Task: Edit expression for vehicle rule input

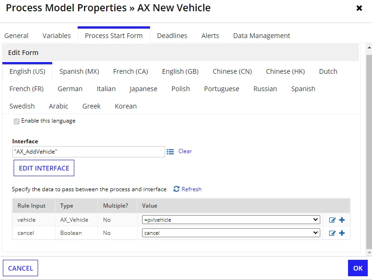Action: [x=332, y=220]
